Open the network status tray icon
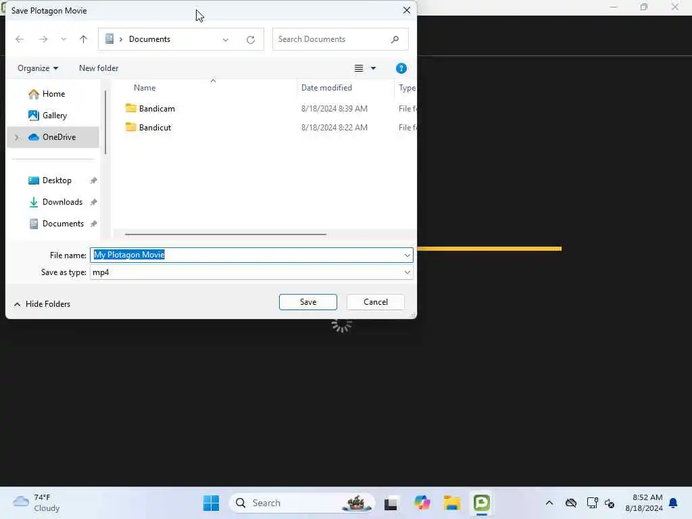 tap(592, 503)
